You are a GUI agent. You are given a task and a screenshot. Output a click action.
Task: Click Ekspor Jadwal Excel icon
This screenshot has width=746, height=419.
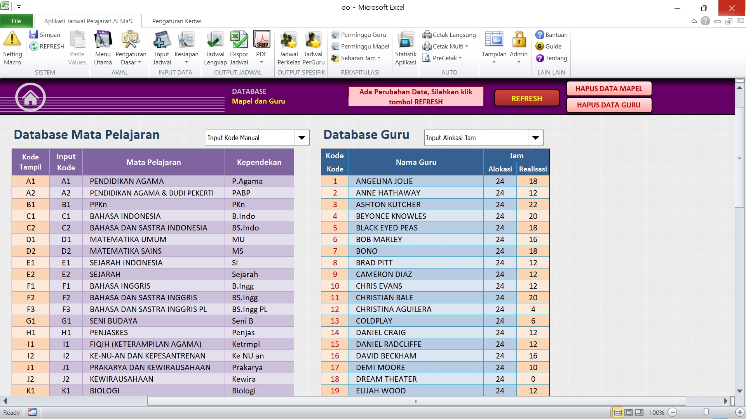pos(239,40)
